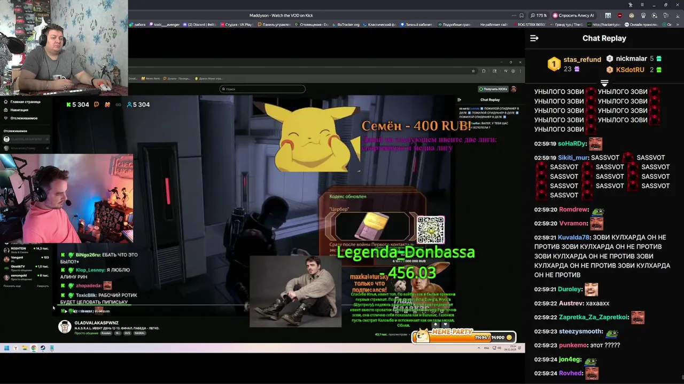Click inner video play button

[x=66, y=311]
